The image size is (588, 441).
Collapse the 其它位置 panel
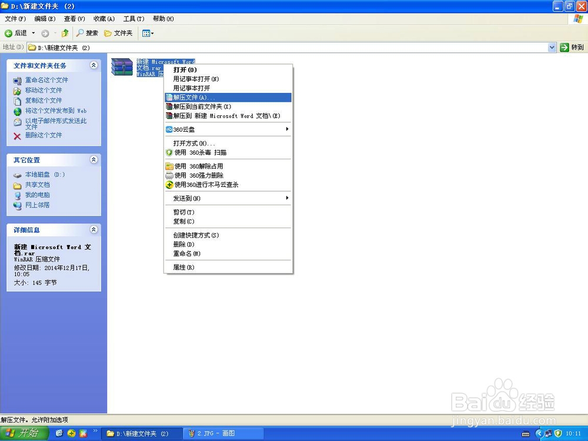click(93, 160)
